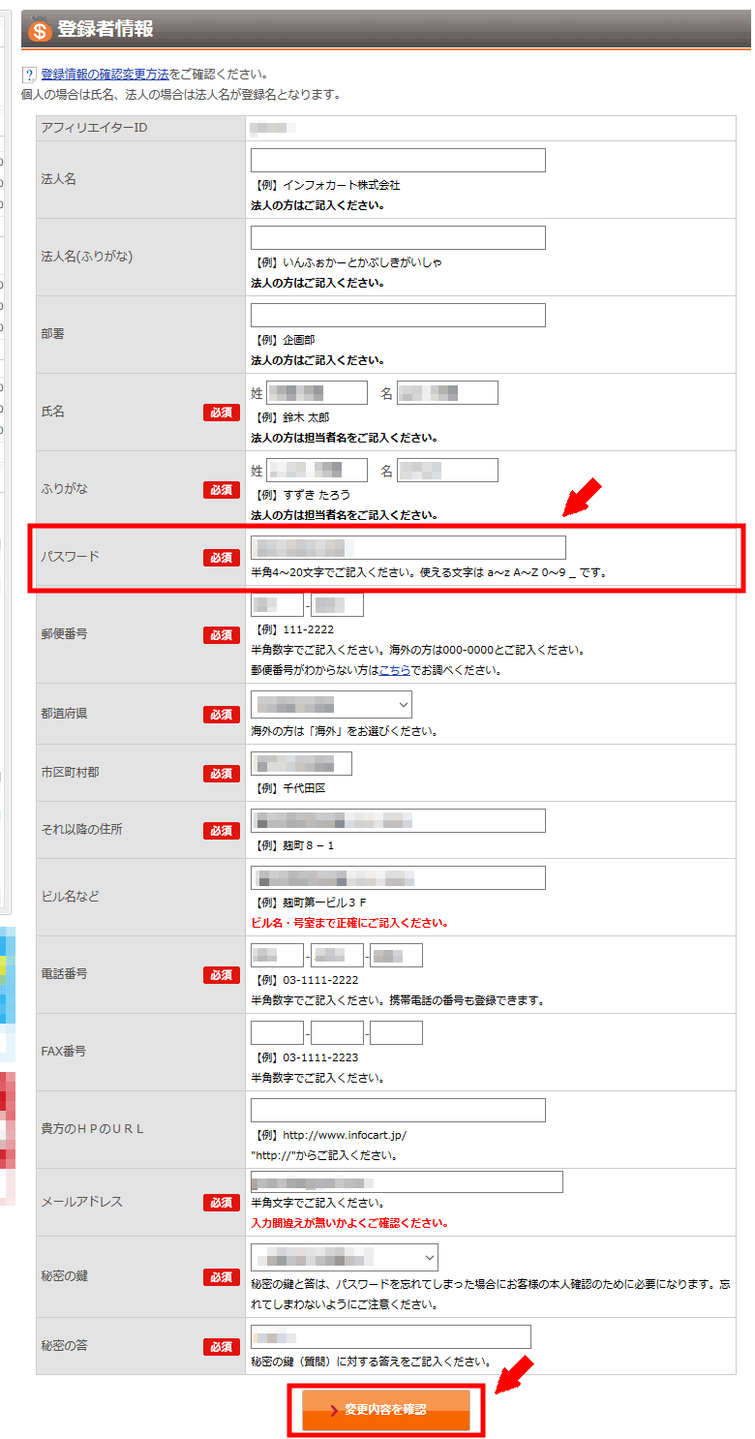Focus the 貴方のＨＰのＵＲＬ field

[x=398, y=1111]
